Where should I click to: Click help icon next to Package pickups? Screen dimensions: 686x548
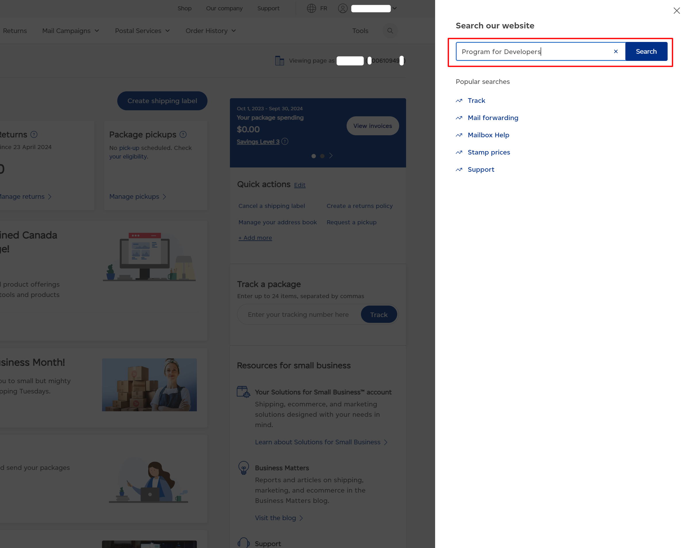coord(183,134)
